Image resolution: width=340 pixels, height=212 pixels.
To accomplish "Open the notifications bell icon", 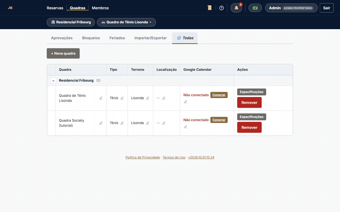I will tap(236, 8).
